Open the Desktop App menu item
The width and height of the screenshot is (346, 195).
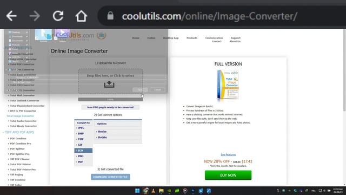[x=171, y=38]
